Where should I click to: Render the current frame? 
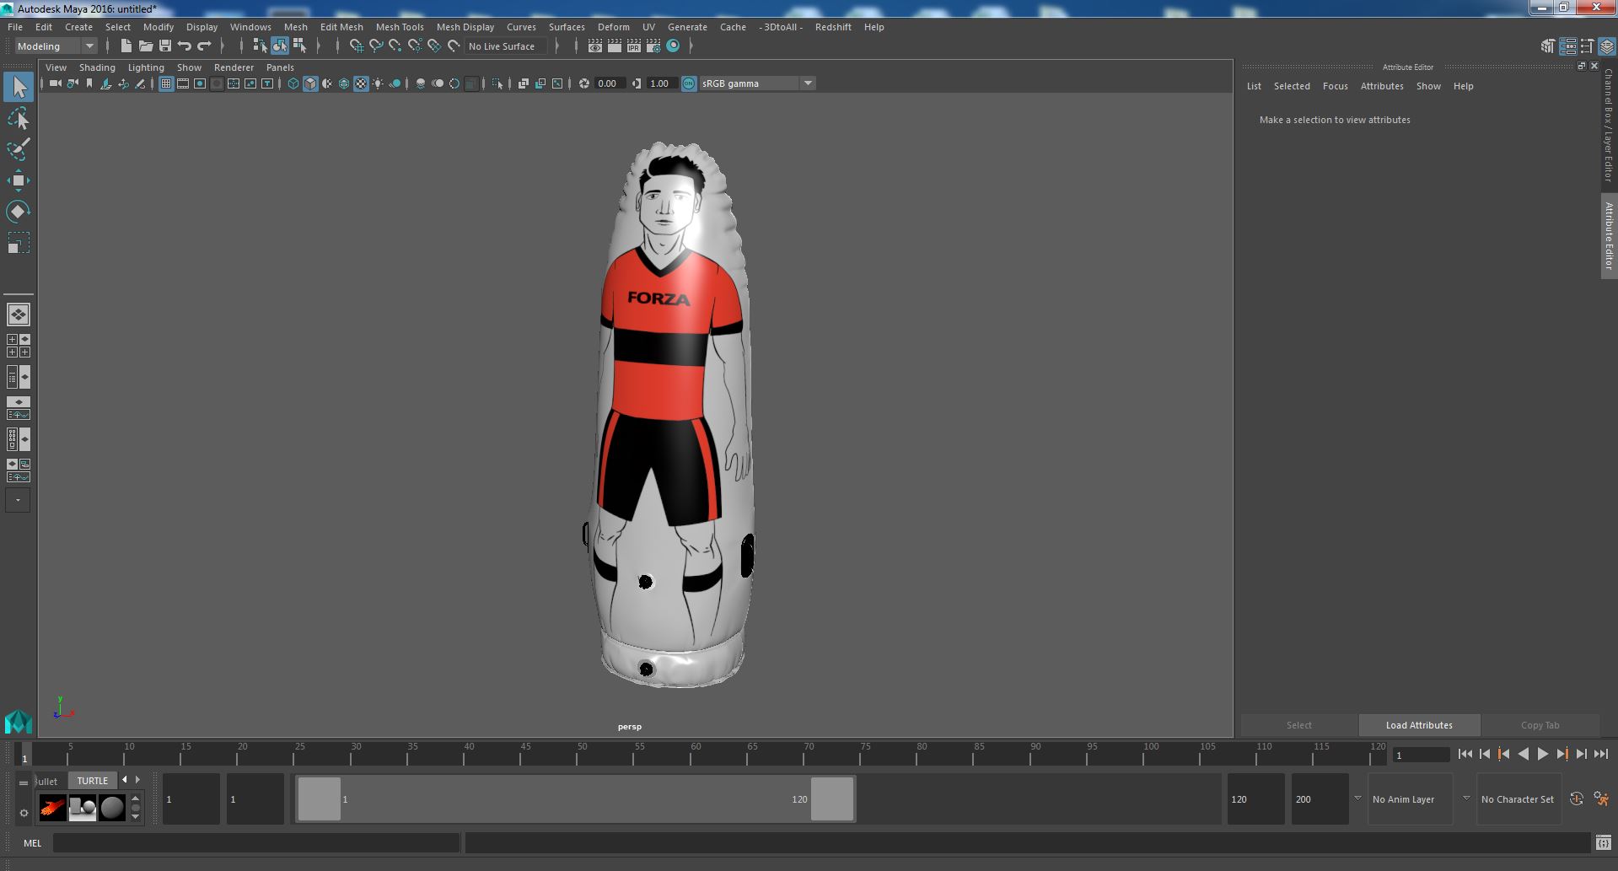[x=615, y=46]
